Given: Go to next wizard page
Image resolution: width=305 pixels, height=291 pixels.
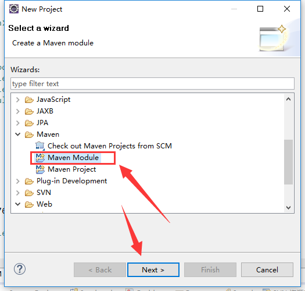Looking at the screenshot, I should [153, 269].
